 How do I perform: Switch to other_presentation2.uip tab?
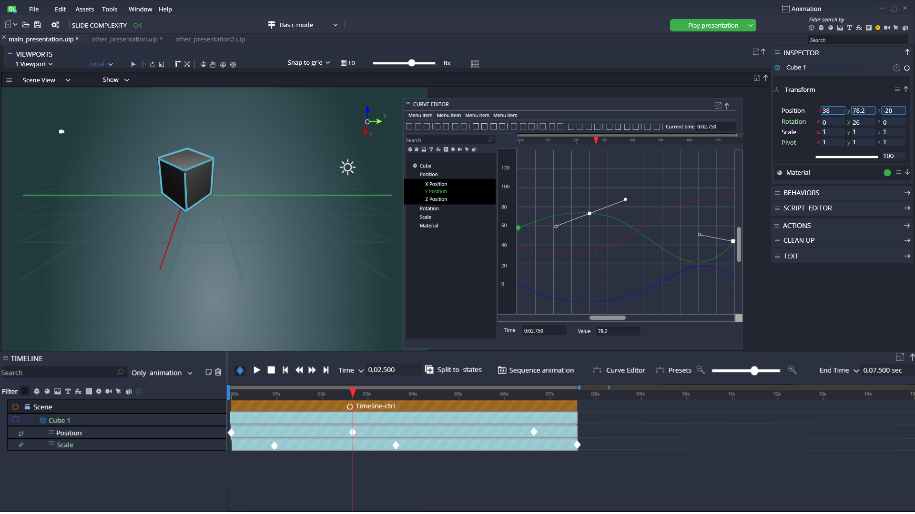(x=210, y=39)
